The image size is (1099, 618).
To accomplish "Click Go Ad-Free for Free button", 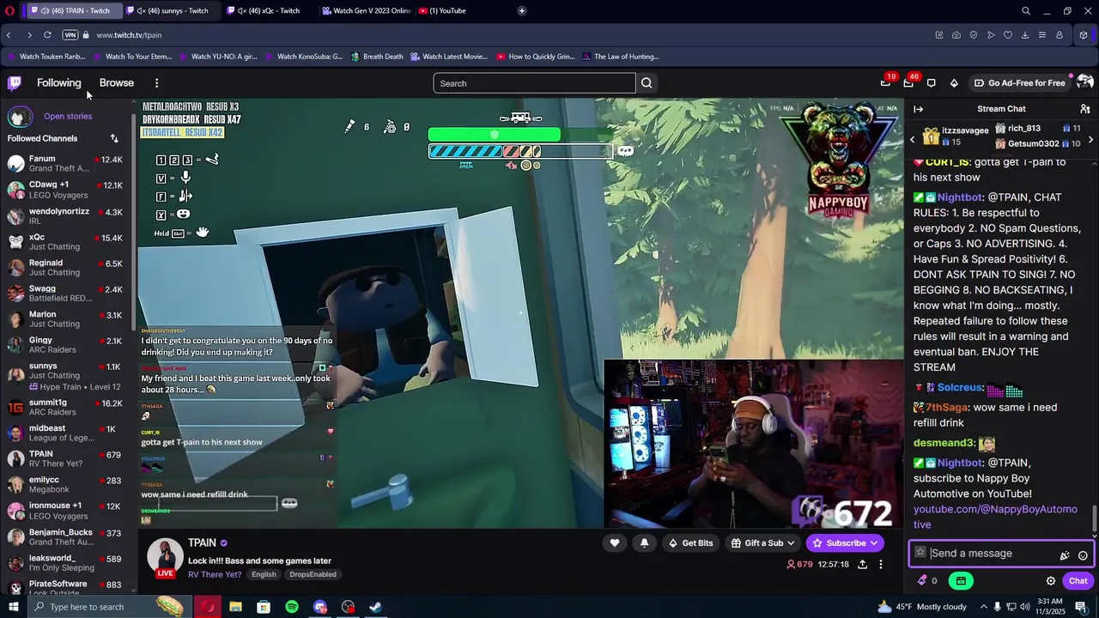I will [x=1020, y=83].
